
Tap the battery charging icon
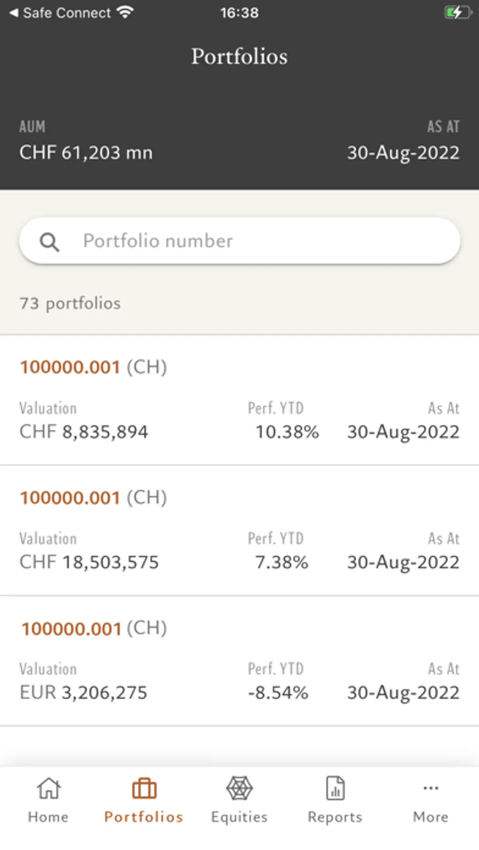coord(458,12)
